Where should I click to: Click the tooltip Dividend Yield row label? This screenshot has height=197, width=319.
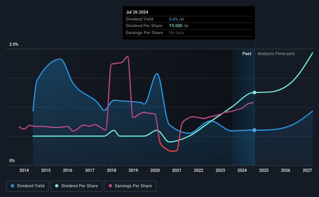(x=139, y=19)
